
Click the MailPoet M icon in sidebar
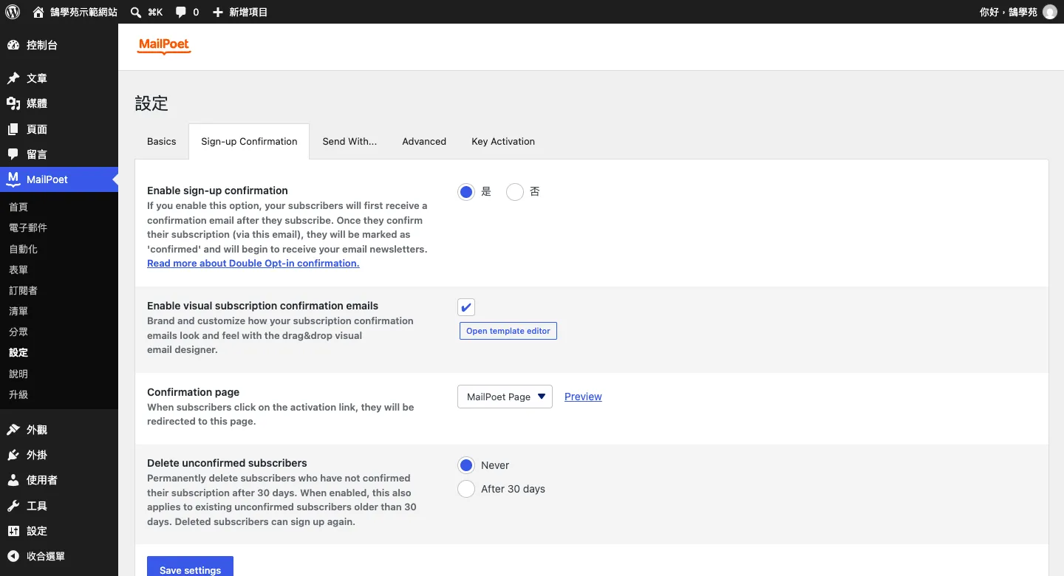[x=13, y=179]
